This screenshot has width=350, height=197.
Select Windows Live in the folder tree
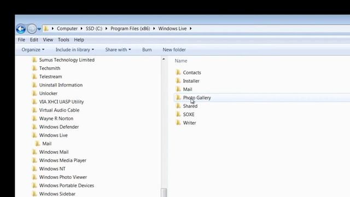54,135
